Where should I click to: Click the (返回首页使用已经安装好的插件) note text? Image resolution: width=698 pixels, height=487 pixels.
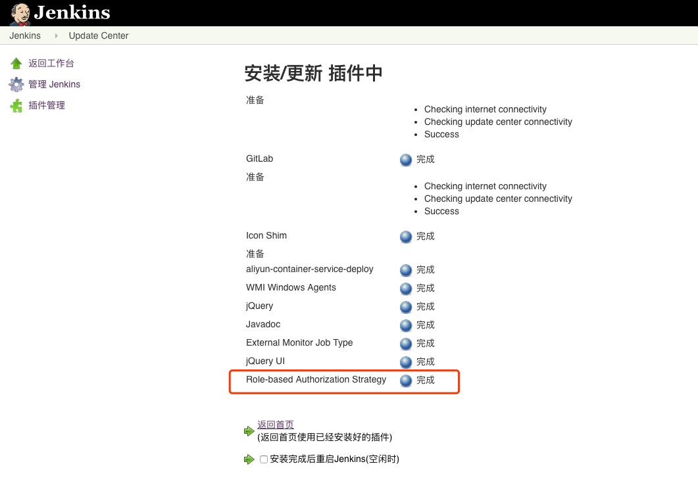(324, 437)
